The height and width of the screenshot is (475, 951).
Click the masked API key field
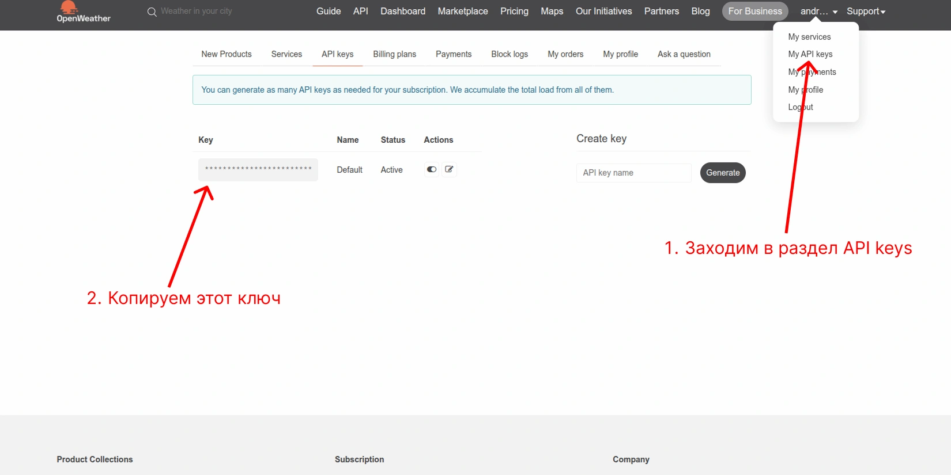point(258,170)
